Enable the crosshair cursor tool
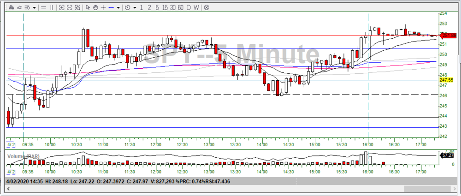Screen dimensions: 461x196 tap(103, 7)
